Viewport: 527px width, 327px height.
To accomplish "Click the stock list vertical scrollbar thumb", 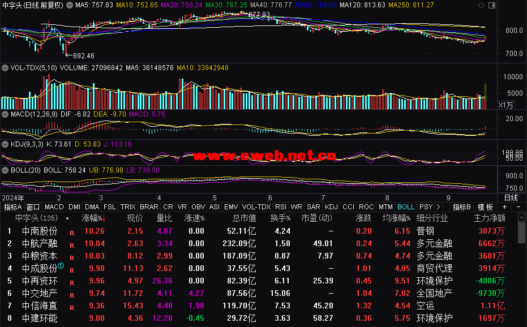I will pyautogui.click(x=521, y=232).
